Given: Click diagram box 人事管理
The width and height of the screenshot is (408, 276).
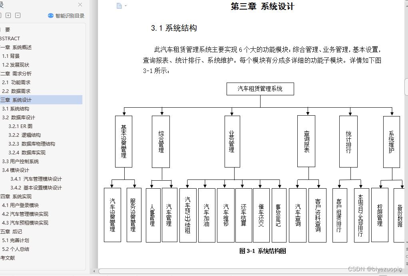Looking at the screenshot, I should click(x=153, y=215).
